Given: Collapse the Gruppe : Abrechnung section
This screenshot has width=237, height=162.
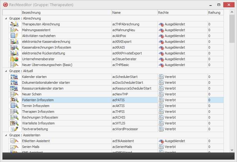Looking at the screenshot, I should pyautogui.click(x=6, y=18).
